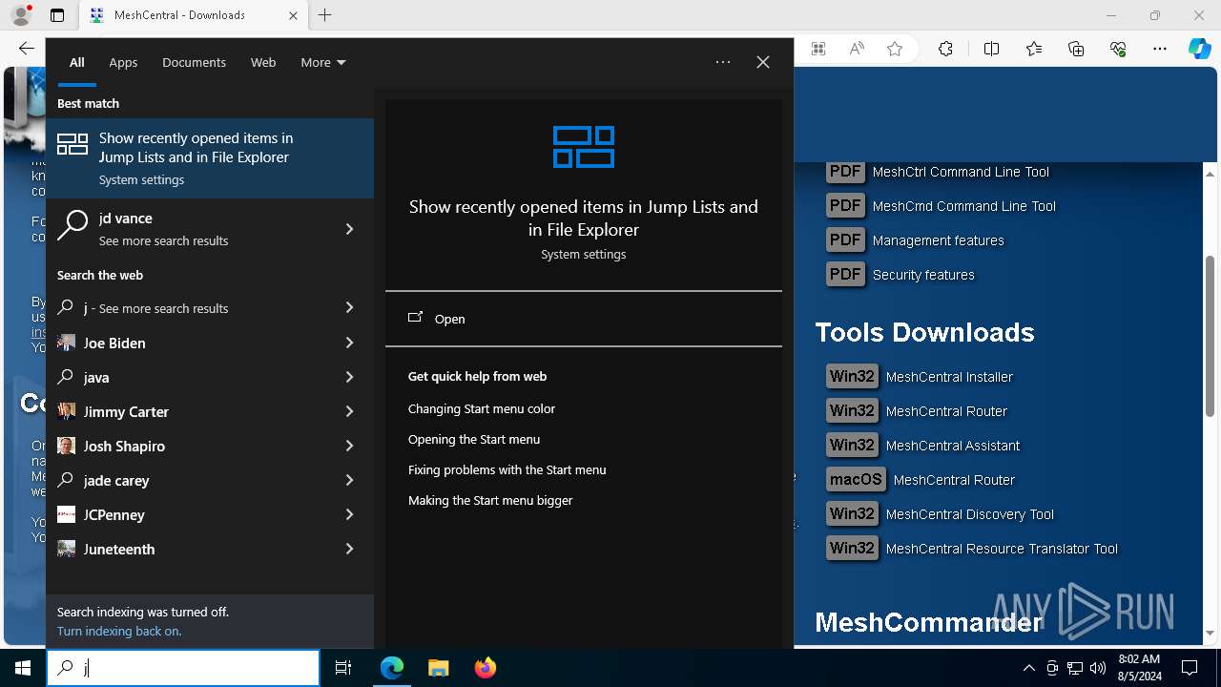
Task: Click the taskbar search input field
Action: (x=183, y=668)
